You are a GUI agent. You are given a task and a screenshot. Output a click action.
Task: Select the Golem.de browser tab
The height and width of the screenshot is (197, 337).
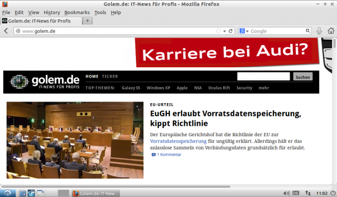pos(41,21)
